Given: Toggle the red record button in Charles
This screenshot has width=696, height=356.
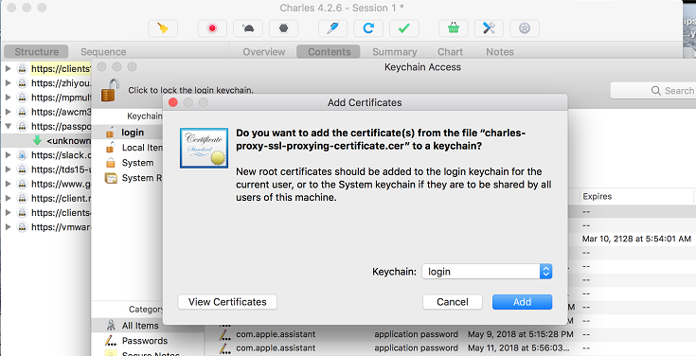Looking at the screenshot, I should [x=212, y=28].
